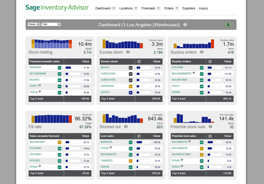Click help icon next to Potential stock outs
This screenshot has width=264, height=184.
point(210,126)
